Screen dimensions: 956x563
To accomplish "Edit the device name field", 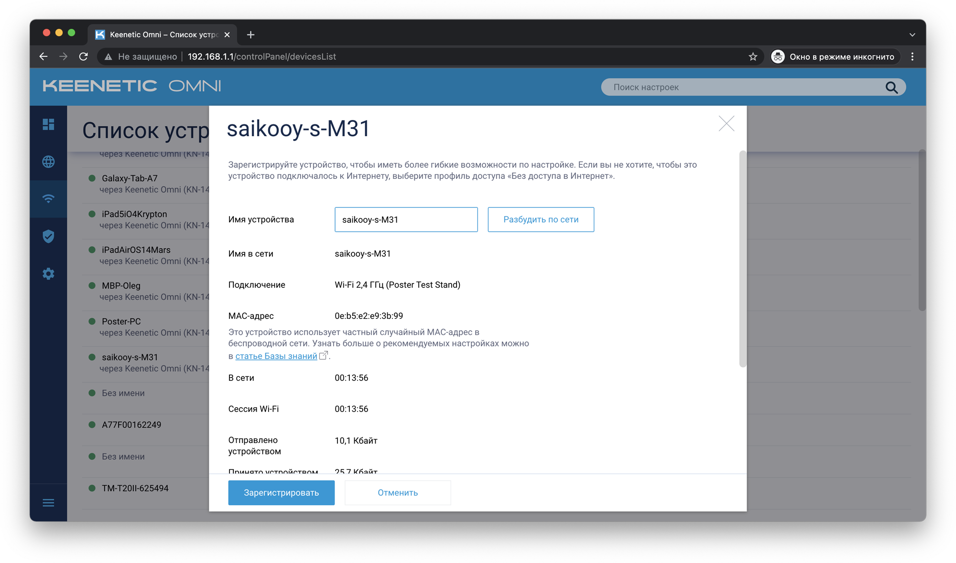I will point(406,219).
